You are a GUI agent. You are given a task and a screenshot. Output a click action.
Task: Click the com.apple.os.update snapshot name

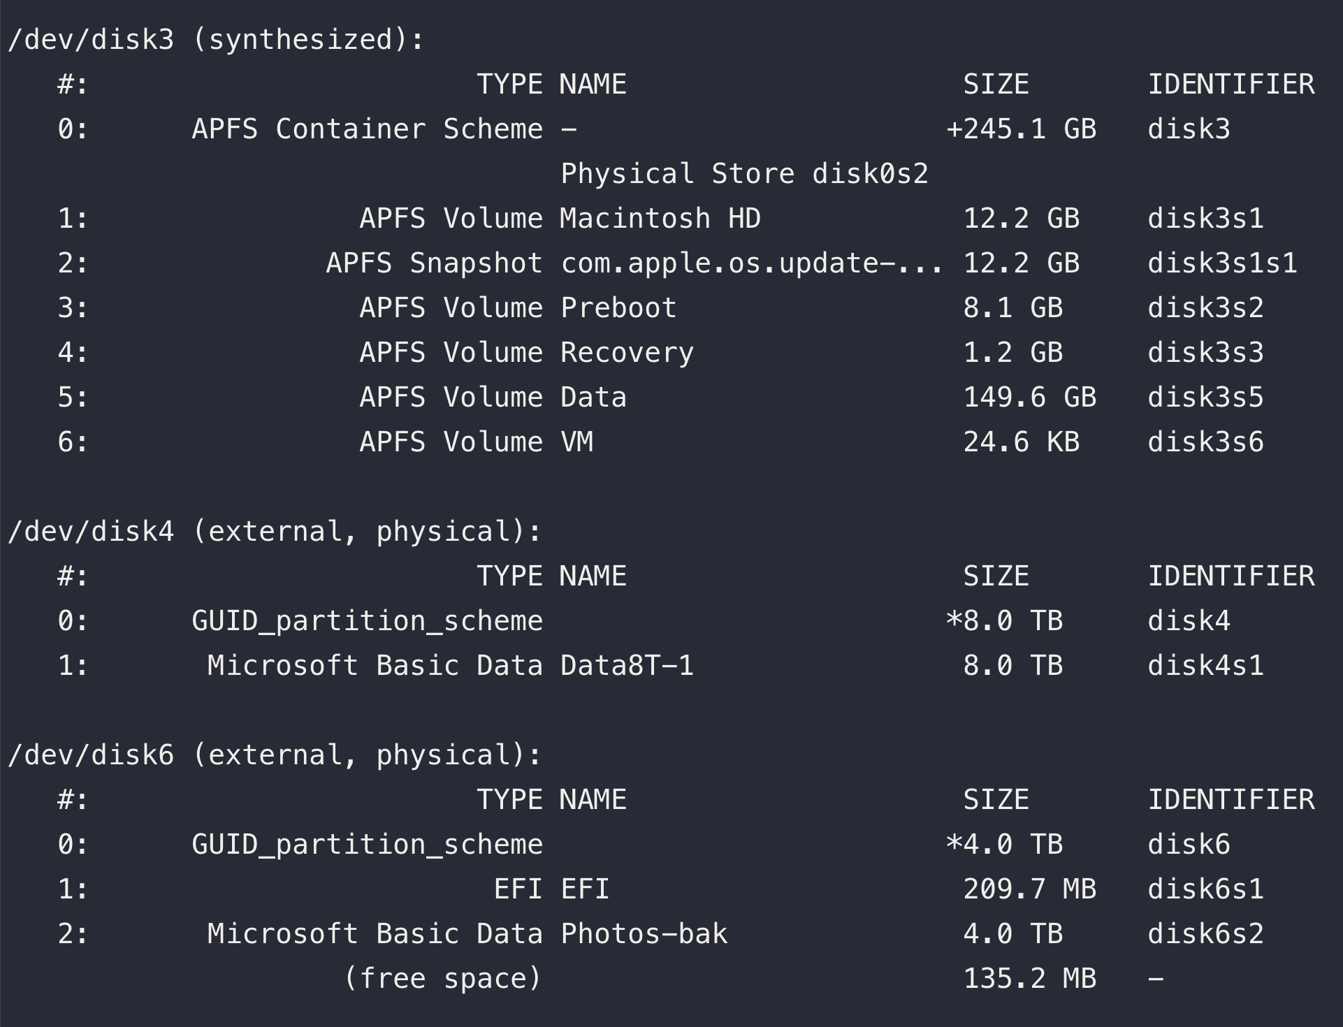click(x=751, y=263)
